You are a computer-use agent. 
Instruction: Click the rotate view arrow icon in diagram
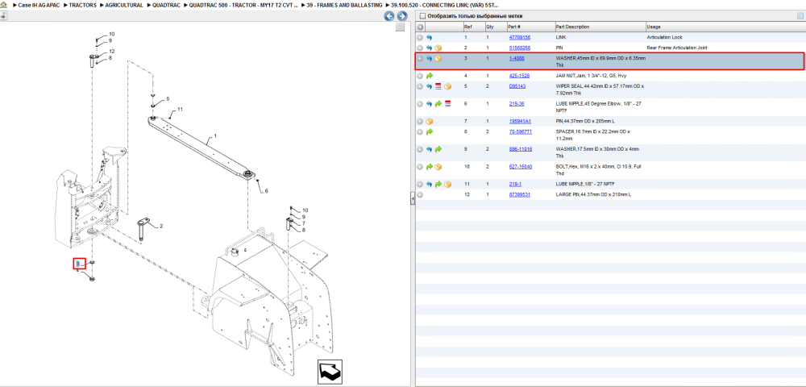(x=330, y=371)
